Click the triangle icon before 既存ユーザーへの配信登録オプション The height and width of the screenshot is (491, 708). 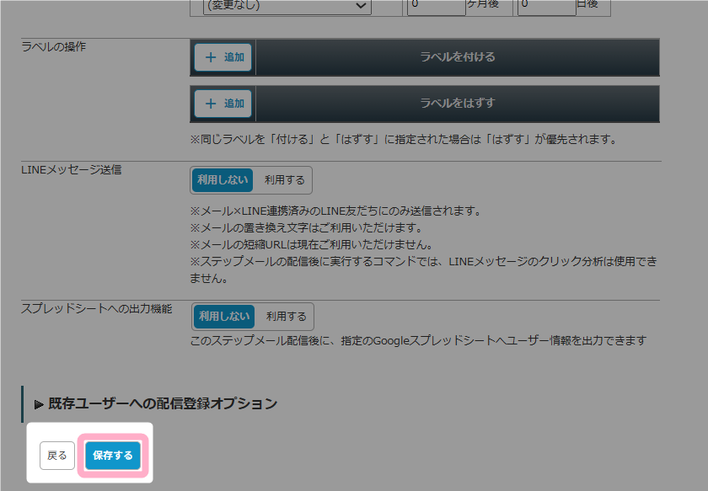(x=39, y=404)
